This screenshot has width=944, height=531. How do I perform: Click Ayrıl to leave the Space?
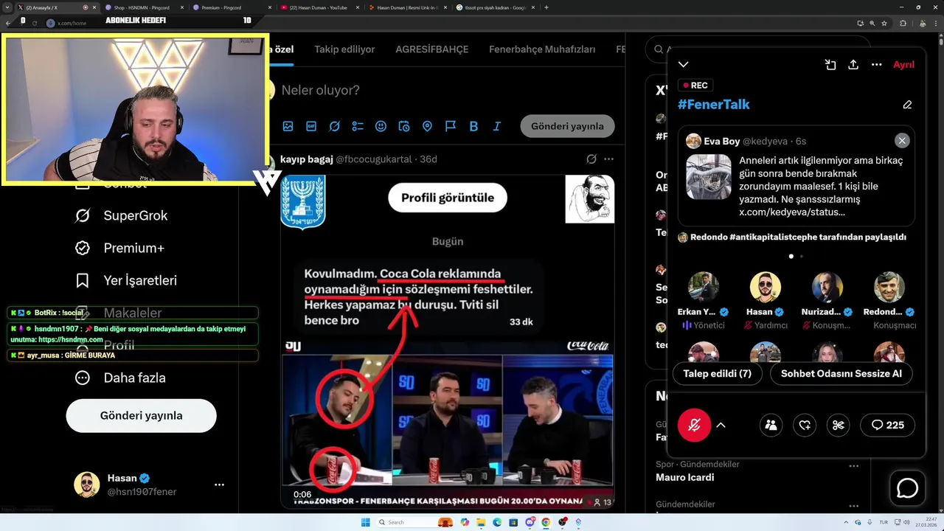[903, 65]
